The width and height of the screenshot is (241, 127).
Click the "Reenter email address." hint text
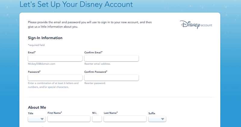pos(97,64)
